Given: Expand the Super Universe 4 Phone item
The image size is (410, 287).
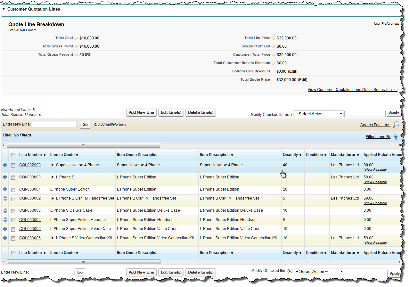Looking at the screenshot, I should click(53, 165).
